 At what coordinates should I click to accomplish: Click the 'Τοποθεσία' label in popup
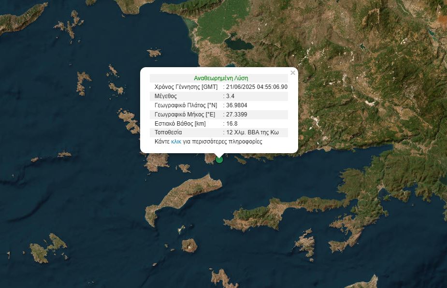168,132
